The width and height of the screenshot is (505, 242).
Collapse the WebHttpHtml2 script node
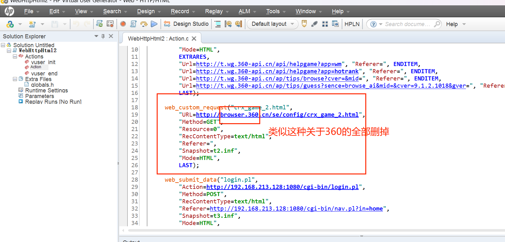tap(9, 51)
